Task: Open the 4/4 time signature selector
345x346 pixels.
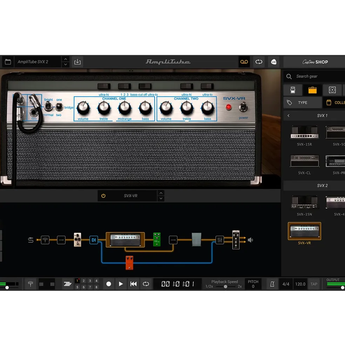Action: point(286,284)
